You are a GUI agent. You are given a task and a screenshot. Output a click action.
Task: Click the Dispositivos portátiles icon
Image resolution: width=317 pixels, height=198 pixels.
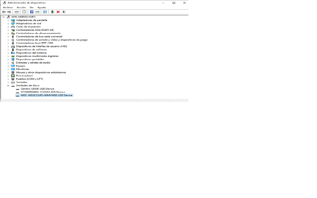click(13, 59)
